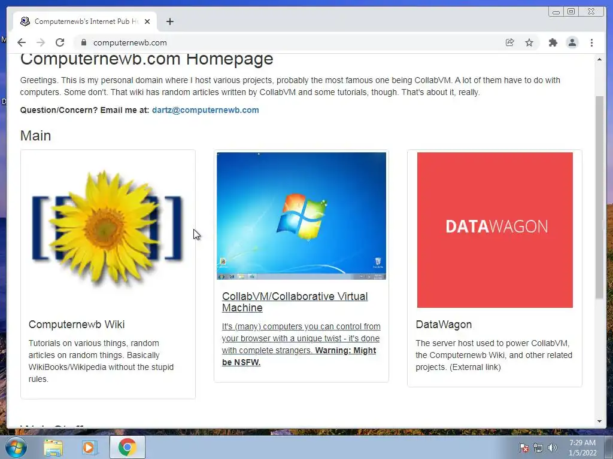The width and height of the screenshot is (613, 459).
Task: Reload the computernewb.com page
Action: coord(60,42)
